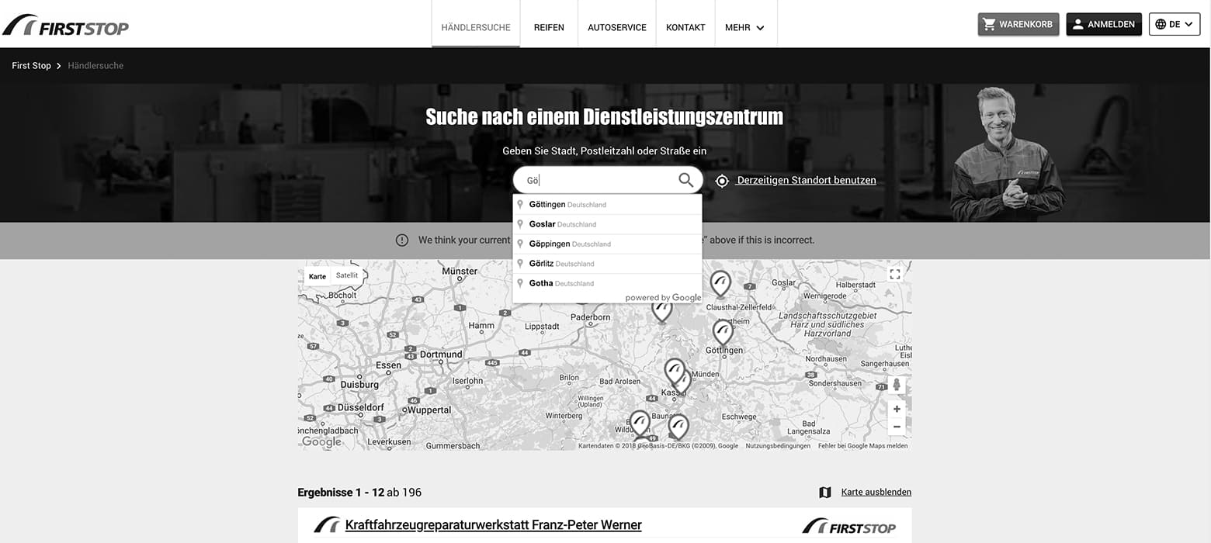The image size is (1211, 543).
Task: Switch map to Satellit view
Action: (x=347, y=275)
